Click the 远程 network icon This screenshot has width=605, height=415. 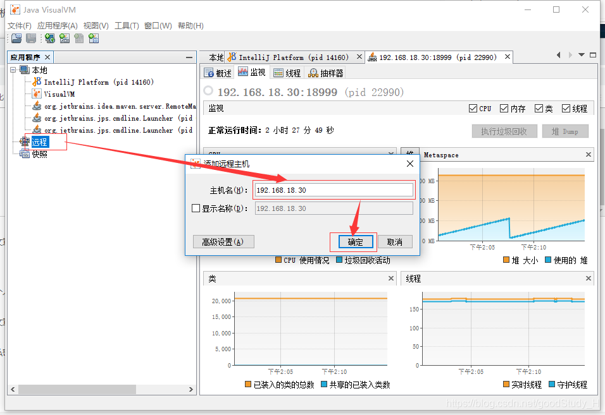[25, 141]
